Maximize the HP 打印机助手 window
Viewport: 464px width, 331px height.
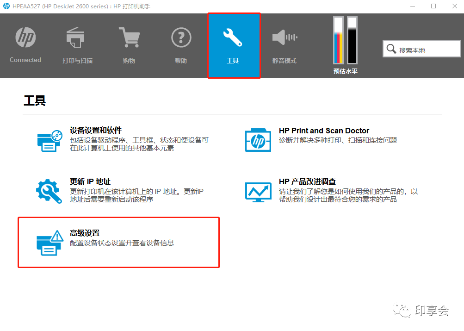tap(433, 6)
